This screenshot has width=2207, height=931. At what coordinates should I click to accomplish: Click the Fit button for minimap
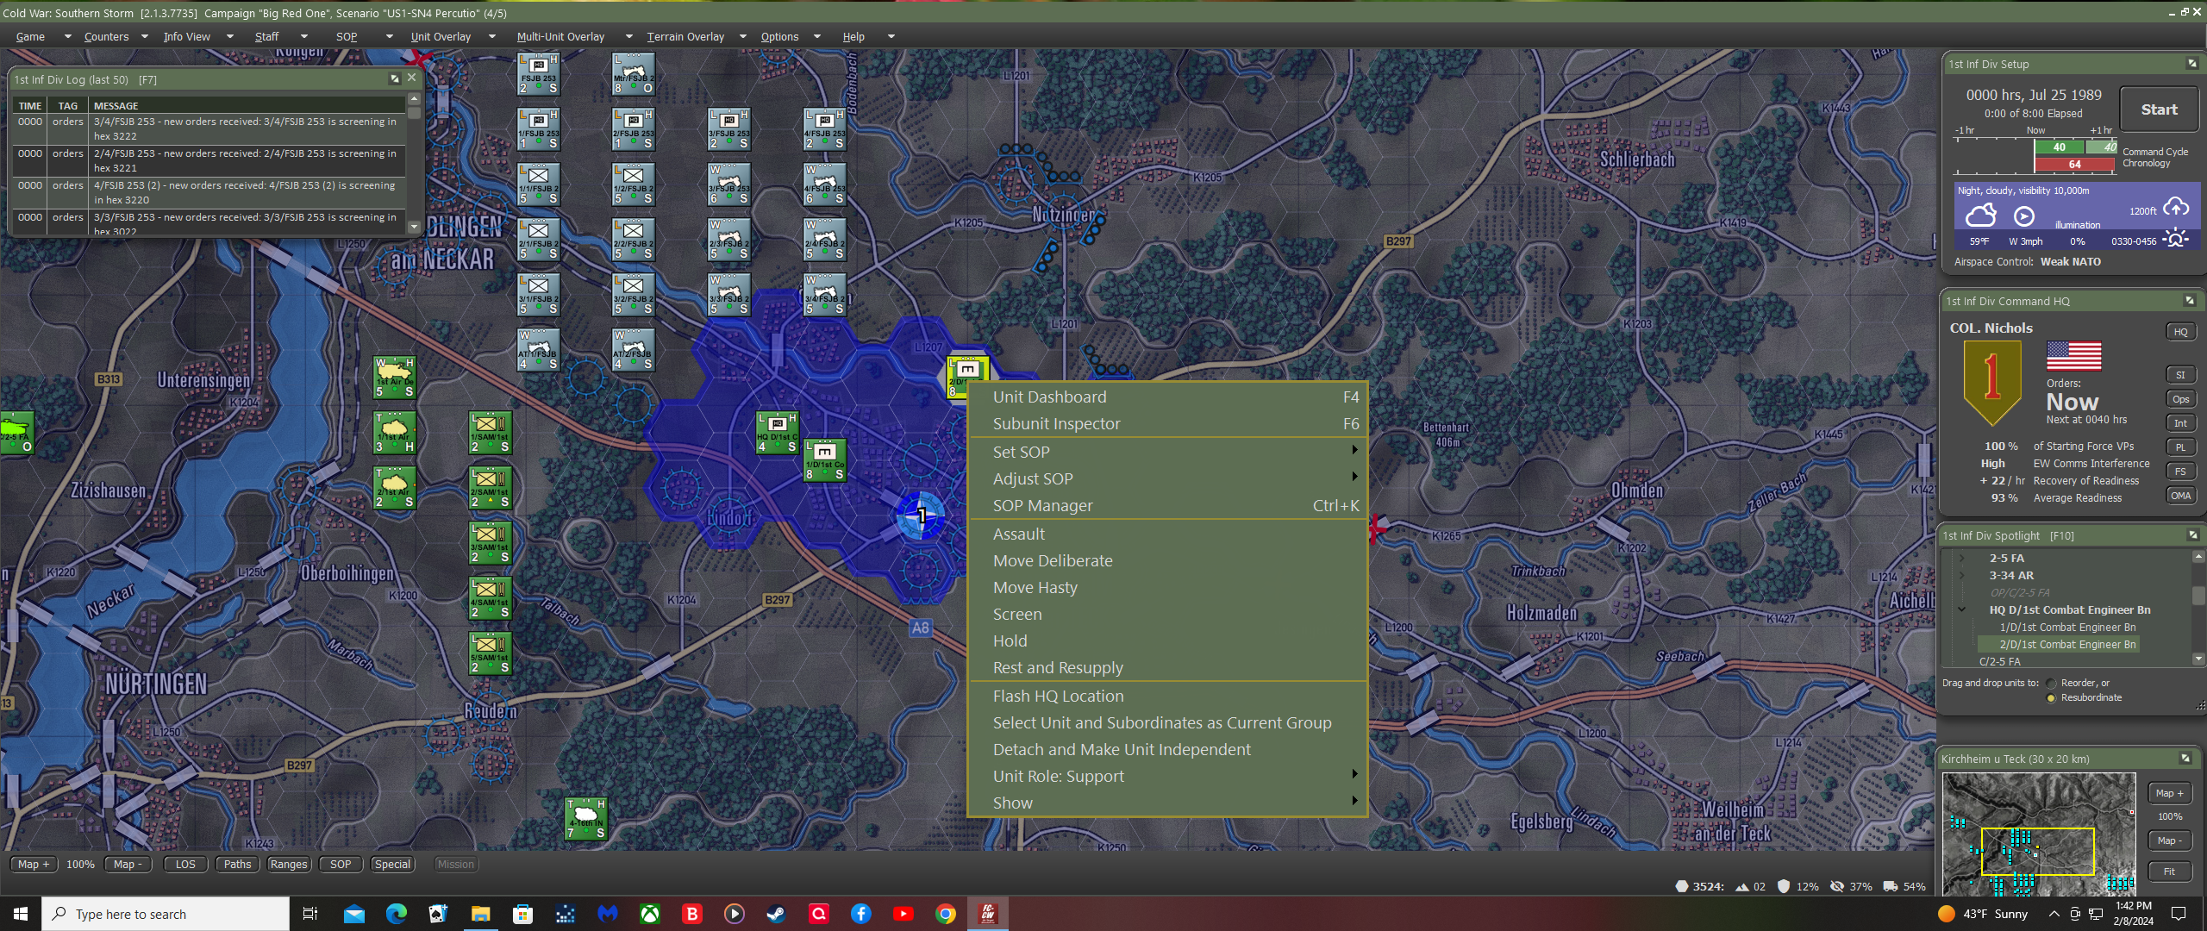[2169, 872]
